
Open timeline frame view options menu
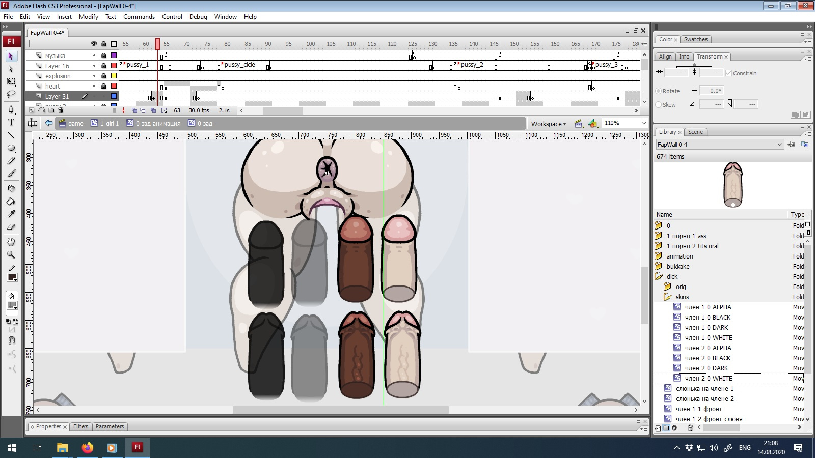click(644, 44)
